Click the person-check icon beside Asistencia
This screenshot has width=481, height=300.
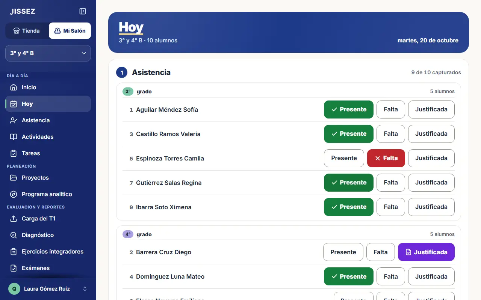click(x=14, y=120)
